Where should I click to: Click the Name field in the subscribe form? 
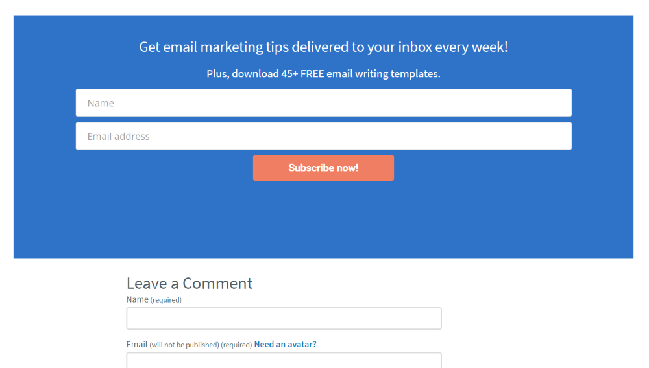pyautogui.click(x=323, y=103)
